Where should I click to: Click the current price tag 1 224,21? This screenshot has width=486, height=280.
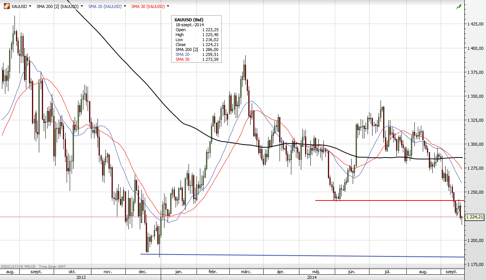point(475,217)
